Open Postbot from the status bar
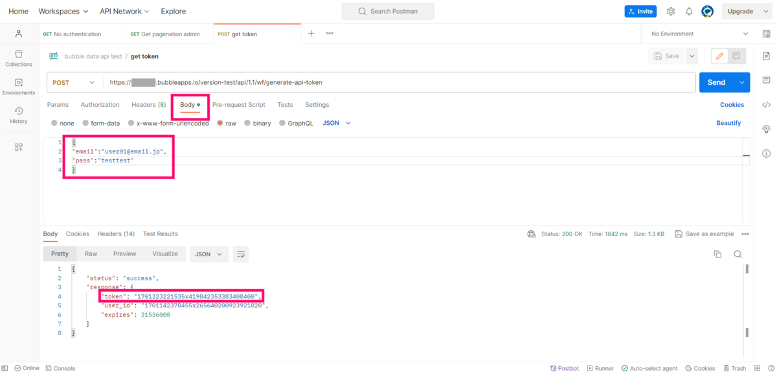 tap(565, 368)
